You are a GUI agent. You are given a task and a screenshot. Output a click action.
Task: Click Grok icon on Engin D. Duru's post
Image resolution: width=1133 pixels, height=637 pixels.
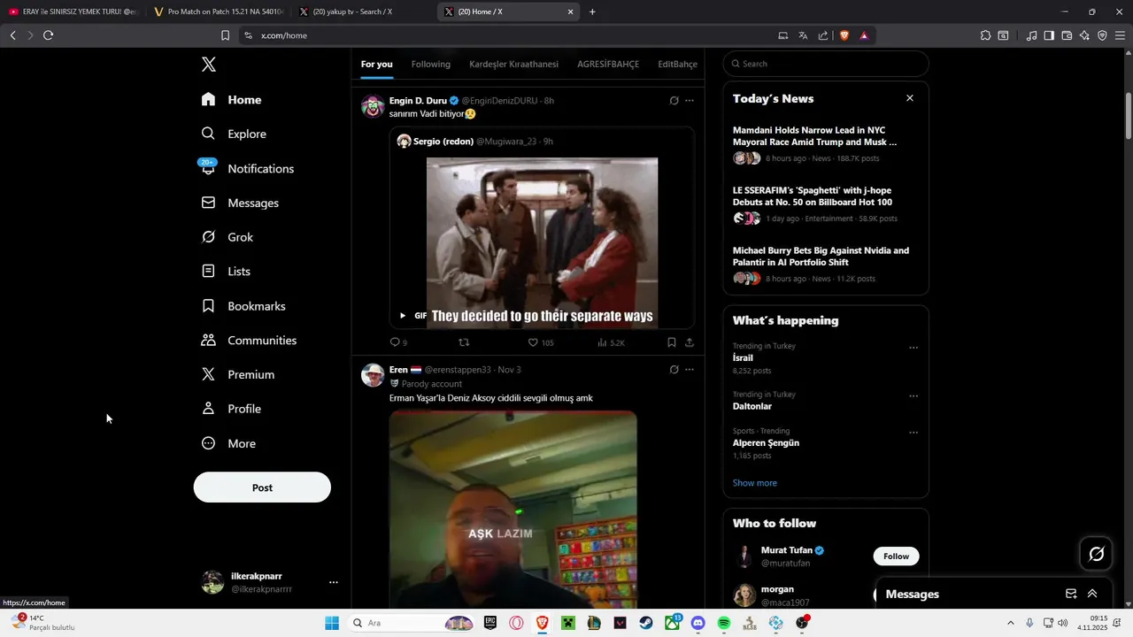click(674, 101)
